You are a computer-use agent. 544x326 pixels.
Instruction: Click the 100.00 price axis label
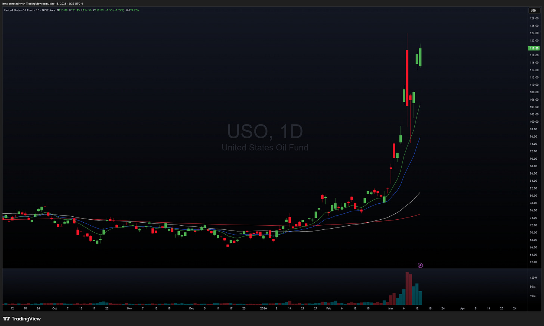point(534,122)
